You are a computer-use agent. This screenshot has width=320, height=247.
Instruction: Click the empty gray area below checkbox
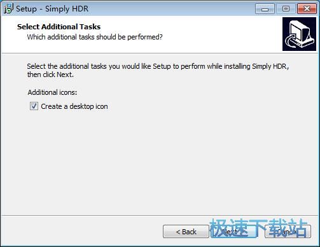click(x=160, y=161)
